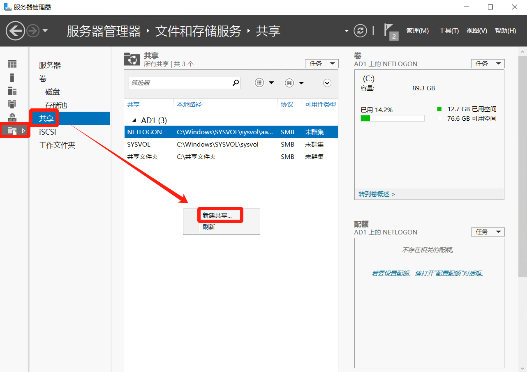Open the notifications flag icon
The image size is (527, 372).
[x=390, y=31]
